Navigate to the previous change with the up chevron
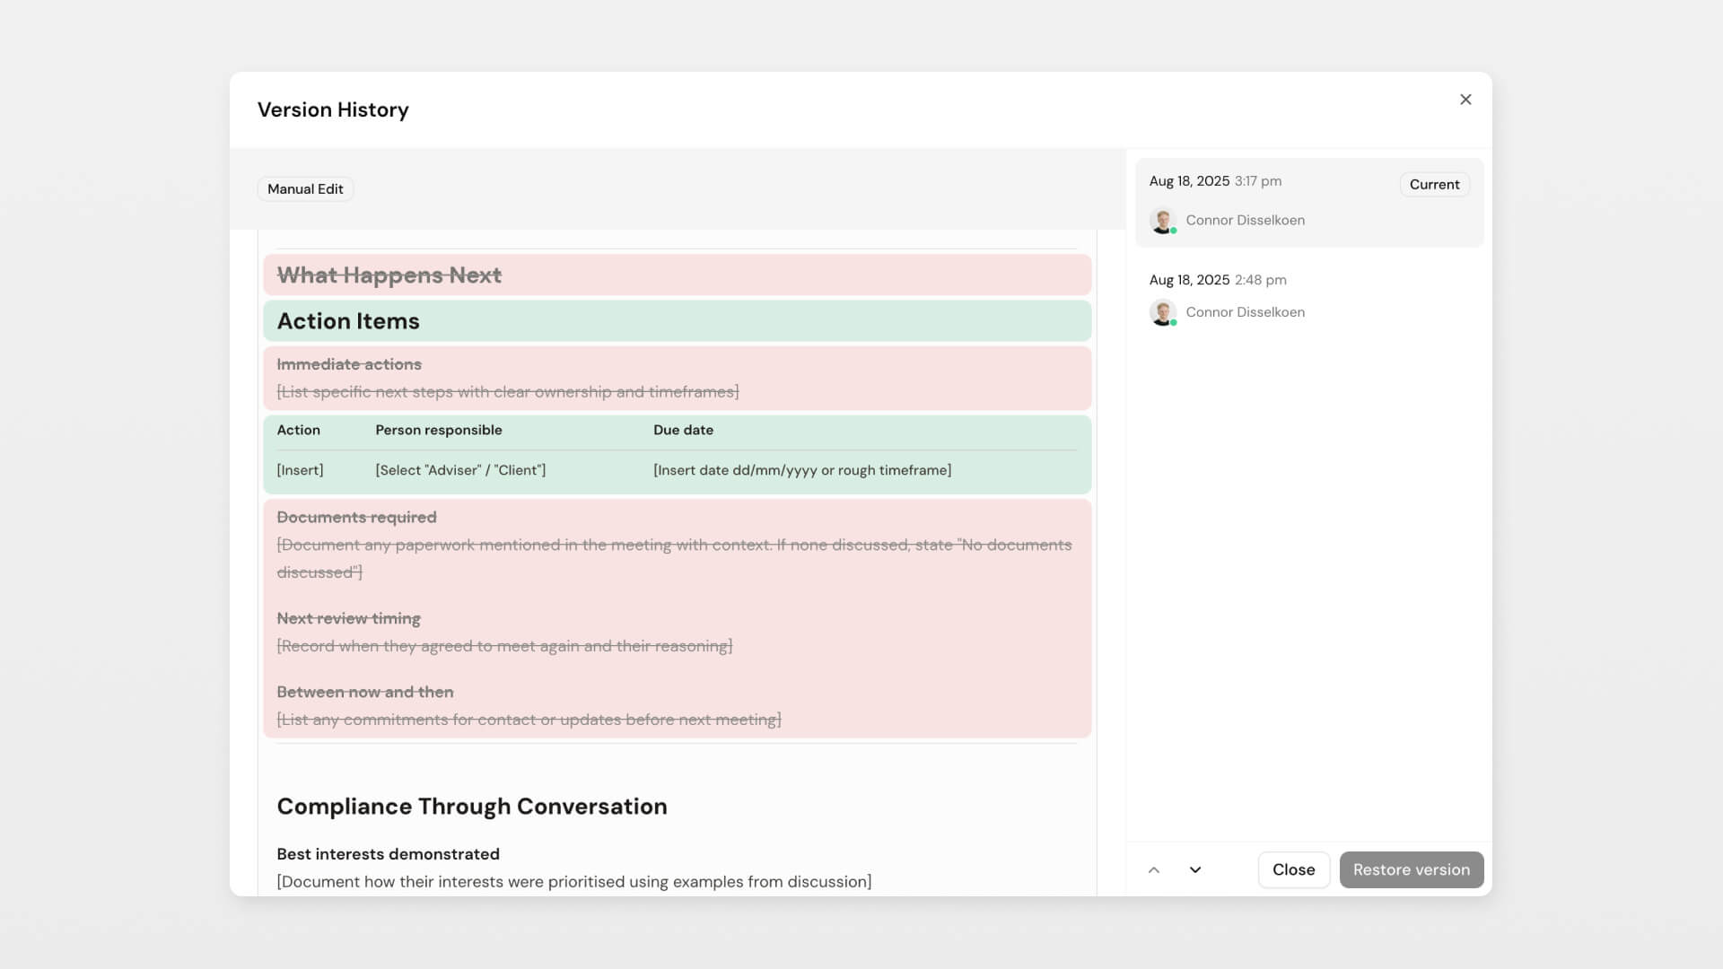1723x969 pixels. tap(1154, 869)
